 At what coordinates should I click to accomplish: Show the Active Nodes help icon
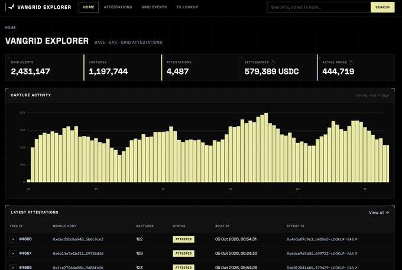tap(351, 62)
